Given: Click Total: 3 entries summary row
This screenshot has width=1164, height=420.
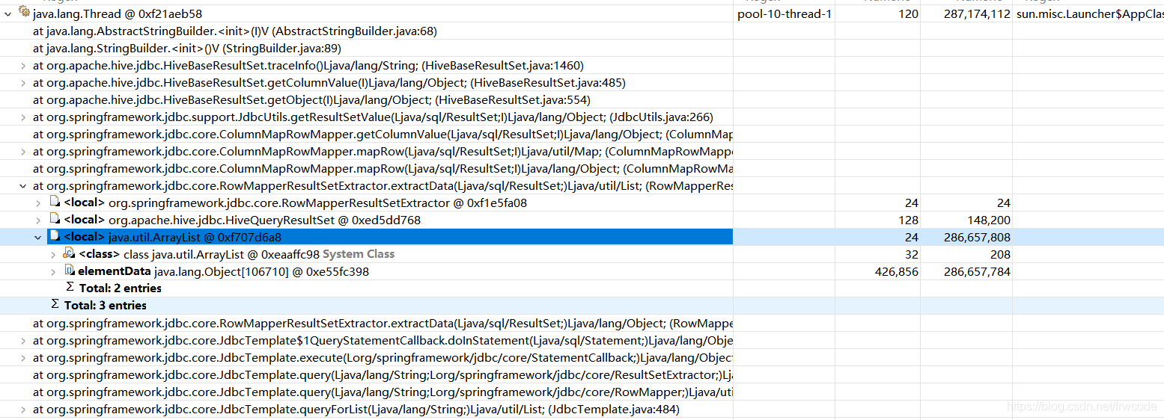Looking at the screenshot, I should pos(106,306).
